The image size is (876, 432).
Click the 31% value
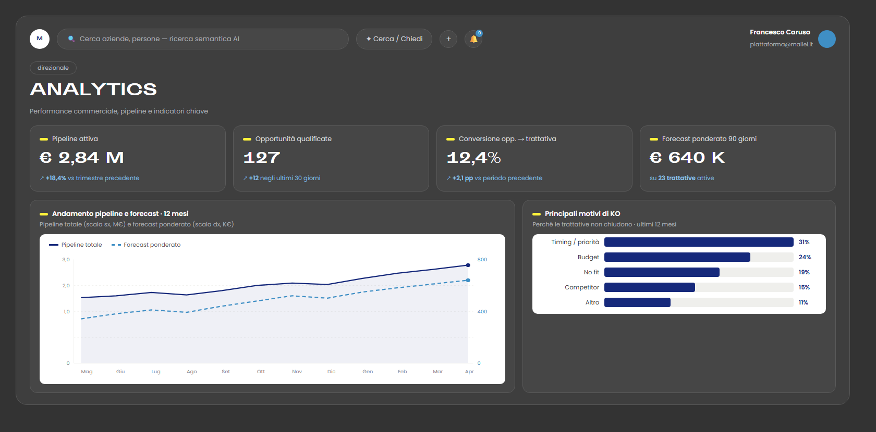tap(804, 242)
